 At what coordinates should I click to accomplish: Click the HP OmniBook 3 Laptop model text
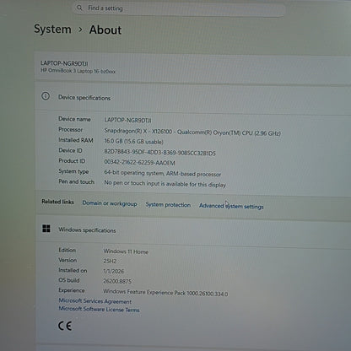click(x=78, y=71)
